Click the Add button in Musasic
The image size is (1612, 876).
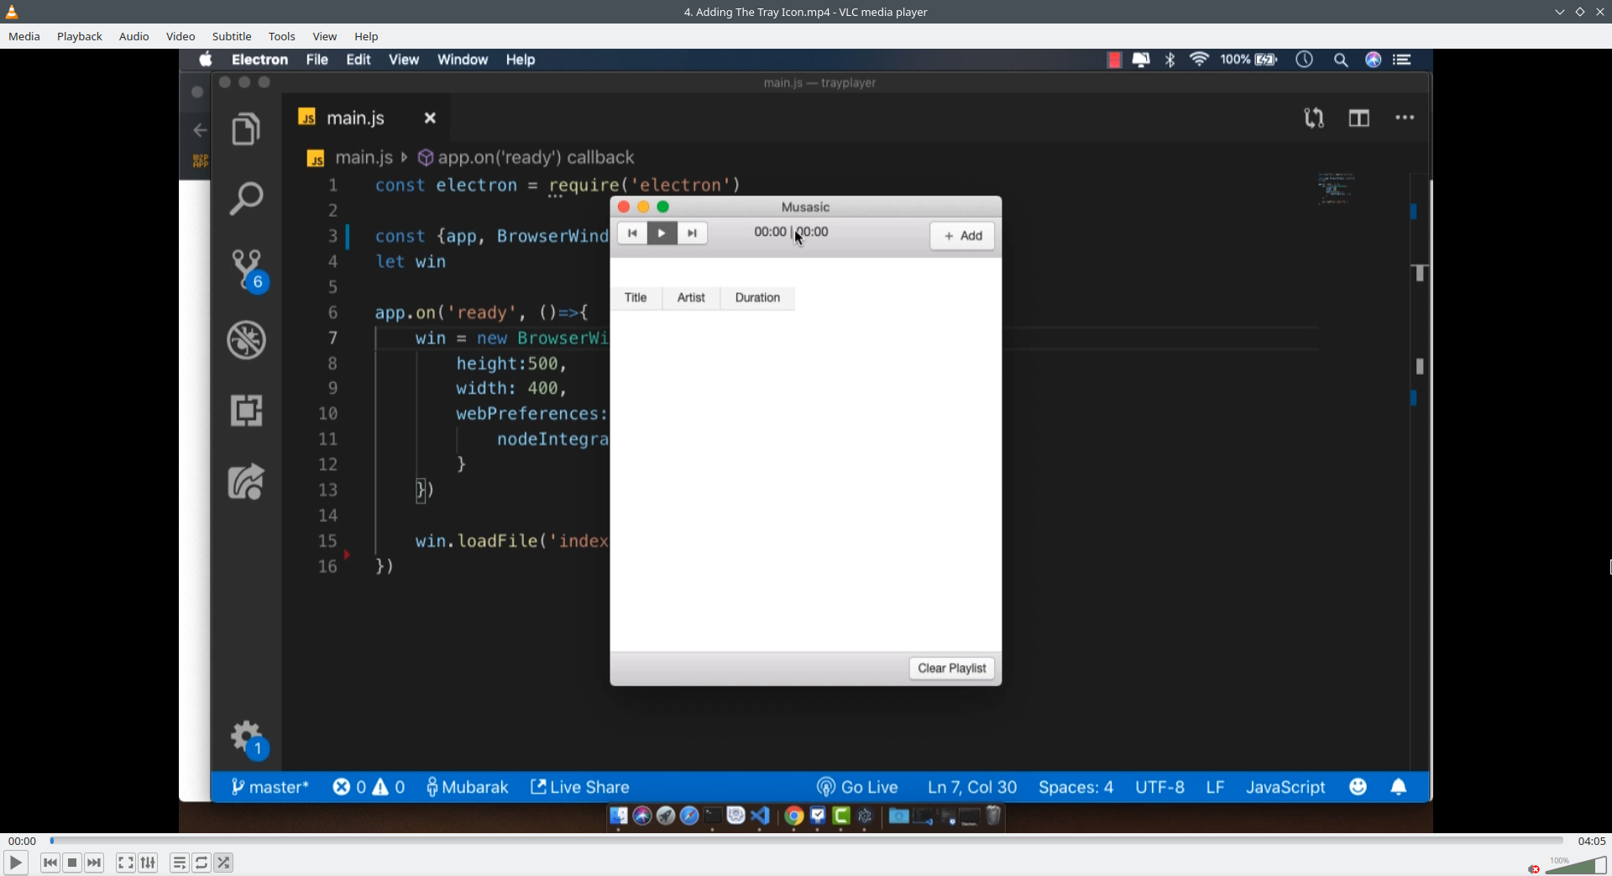pyautogui.click(x=962, y=236)
